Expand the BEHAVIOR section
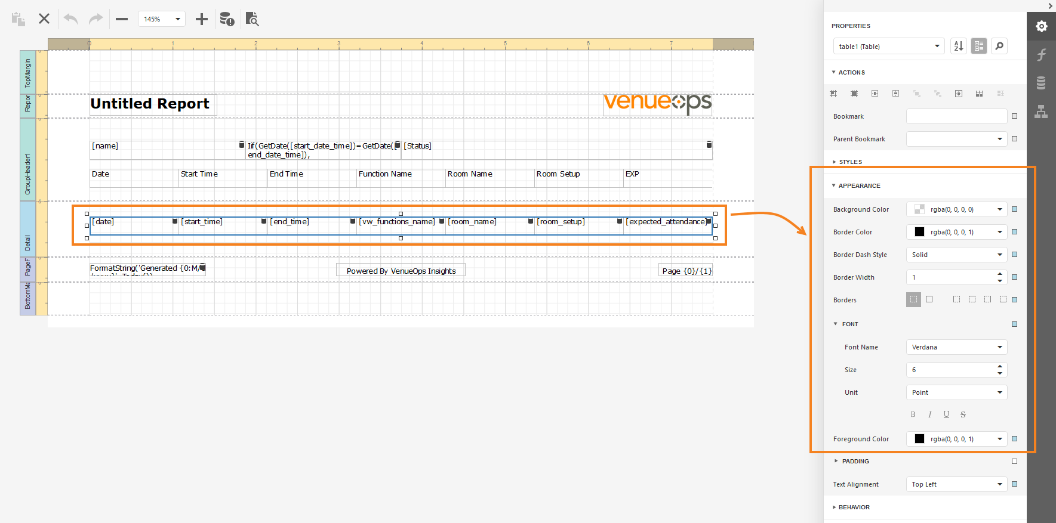 851,507
